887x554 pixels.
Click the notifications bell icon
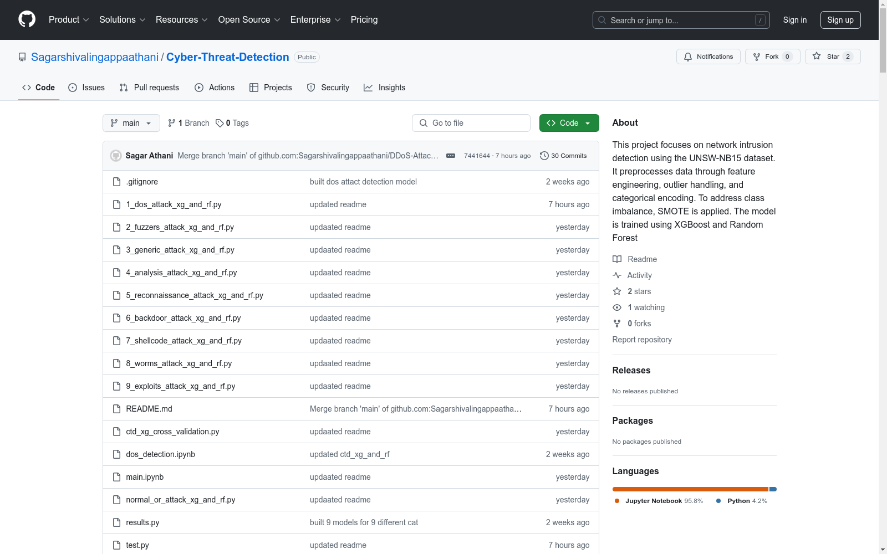pyautogui.click(x=688, y=57)
